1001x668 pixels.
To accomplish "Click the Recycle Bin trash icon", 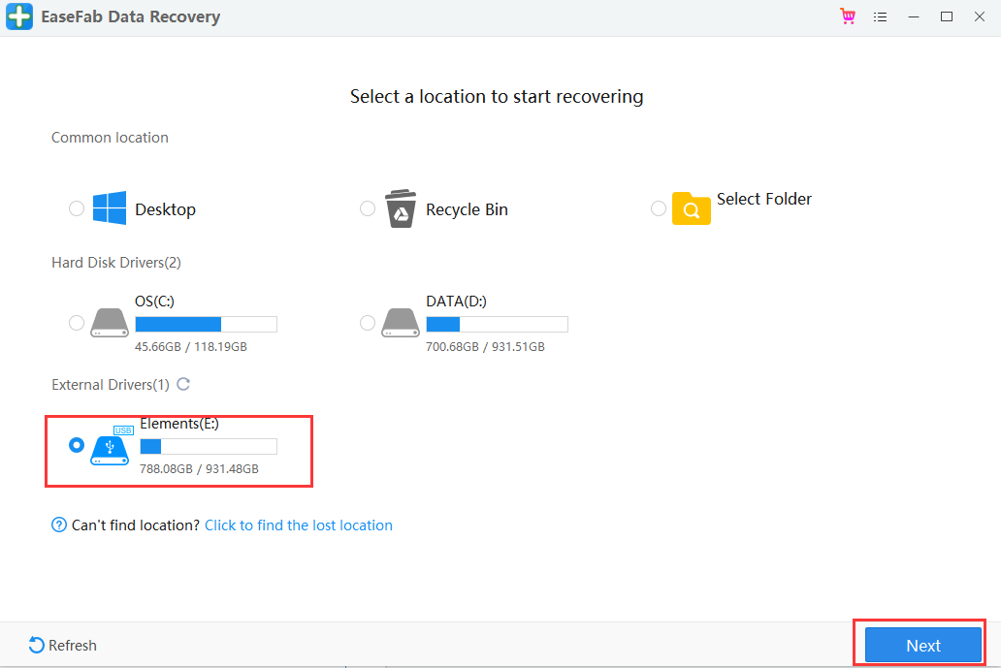I will tap(401, 208).
